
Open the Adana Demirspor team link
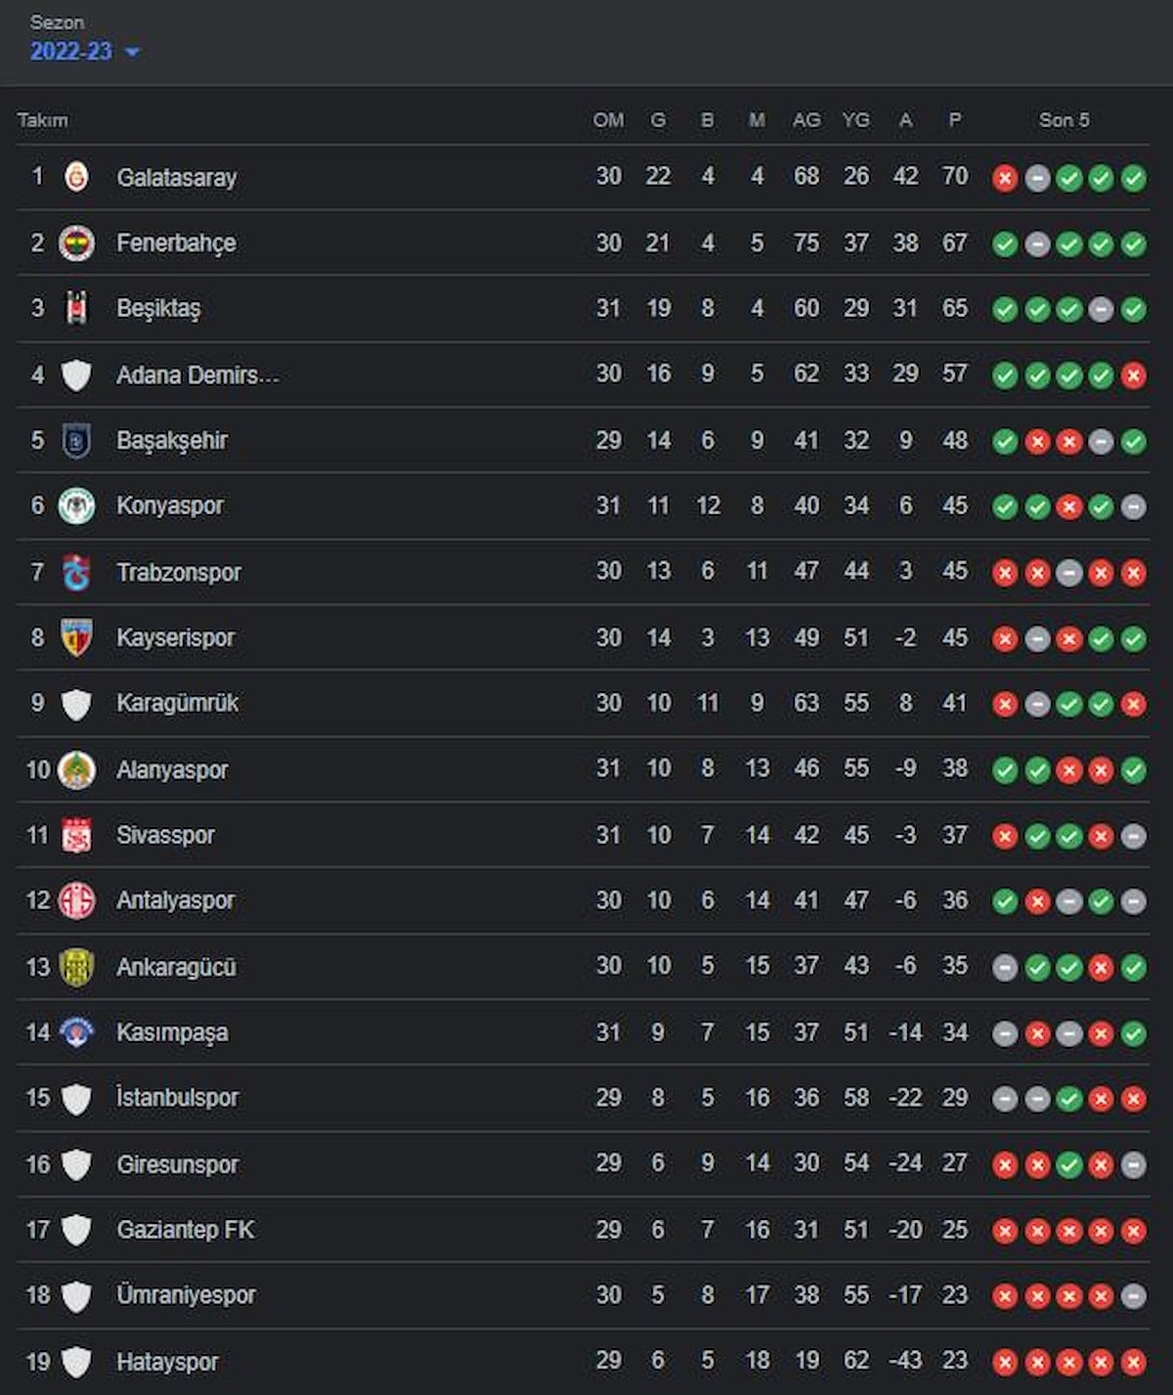click(197, 374)
